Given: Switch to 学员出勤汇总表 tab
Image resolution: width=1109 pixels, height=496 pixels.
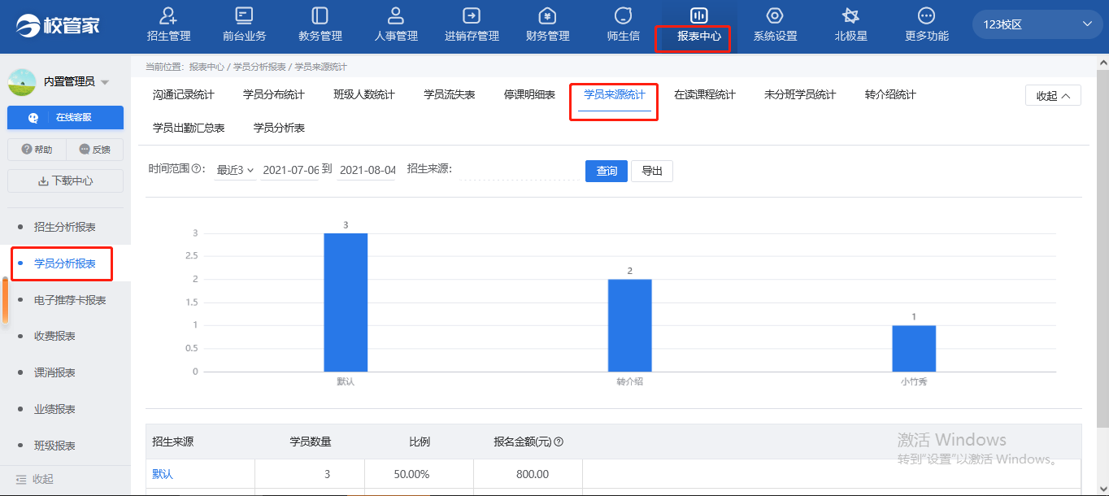Looking at the screenshot, I should tap(189, 128).
